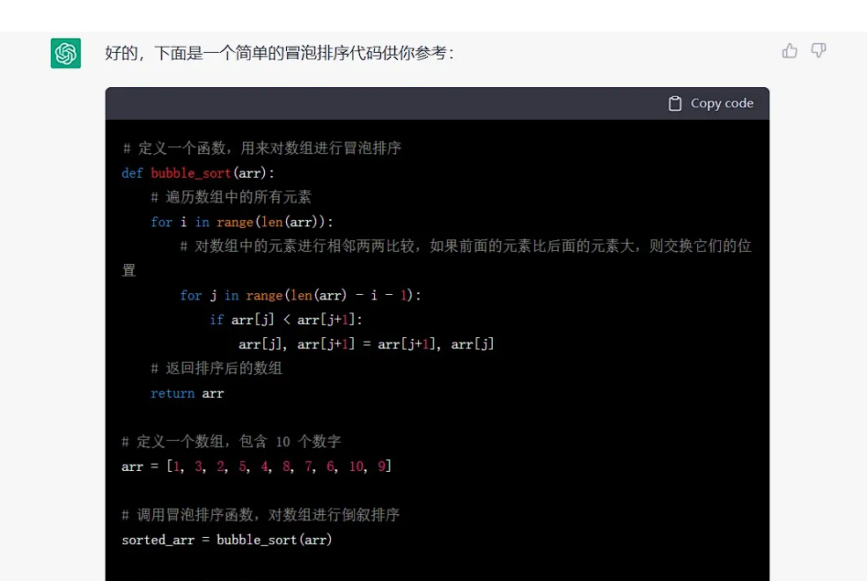The image size is (867, 581).
Task: Click the Copy code button
Action: pos(711,103)
